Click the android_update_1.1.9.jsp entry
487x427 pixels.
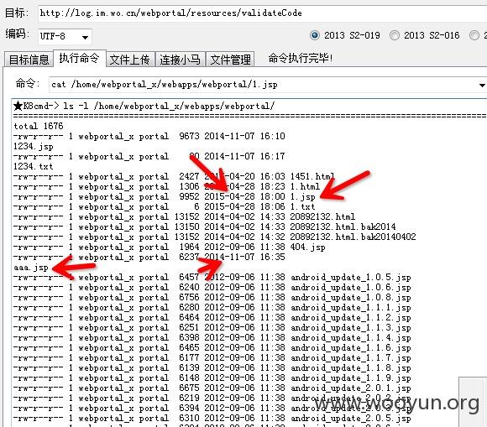351,378
